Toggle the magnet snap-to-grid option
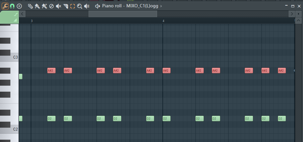Screen dimensions: 303x142 pos(12,6)
